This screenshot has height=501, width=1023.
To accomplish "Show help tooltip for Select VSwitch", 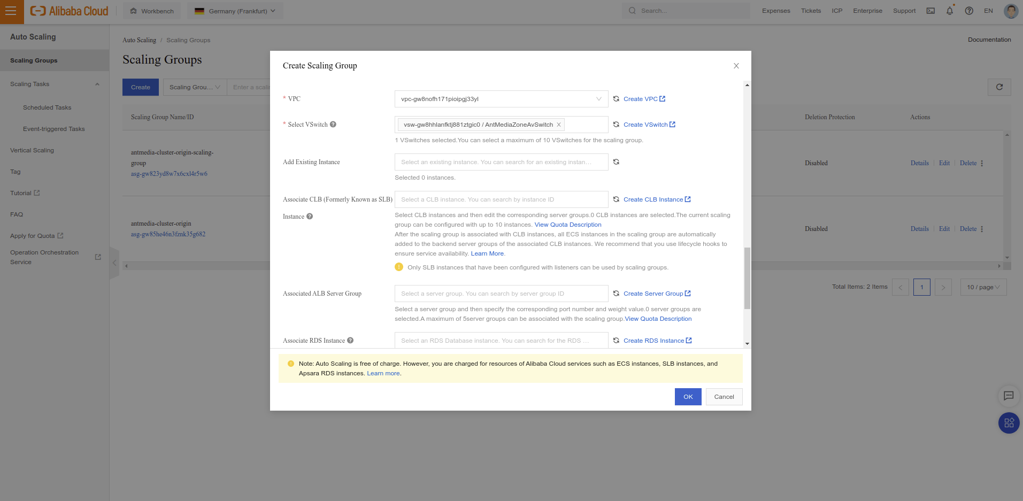I will coord(333,125).
